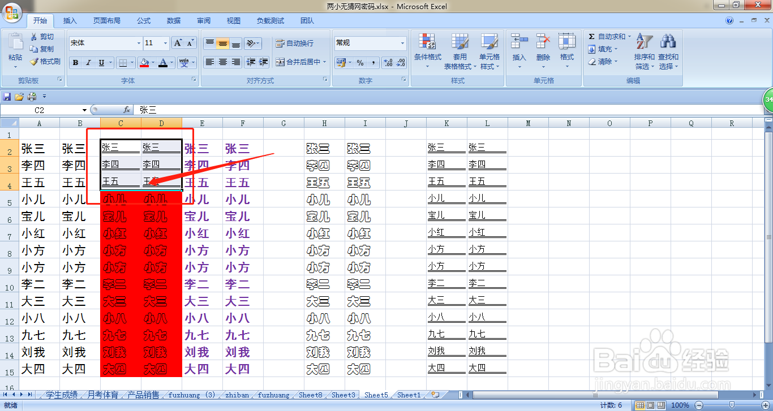Toggle Underline formatting
Screen dimensions: 773x411
[102, 62]
